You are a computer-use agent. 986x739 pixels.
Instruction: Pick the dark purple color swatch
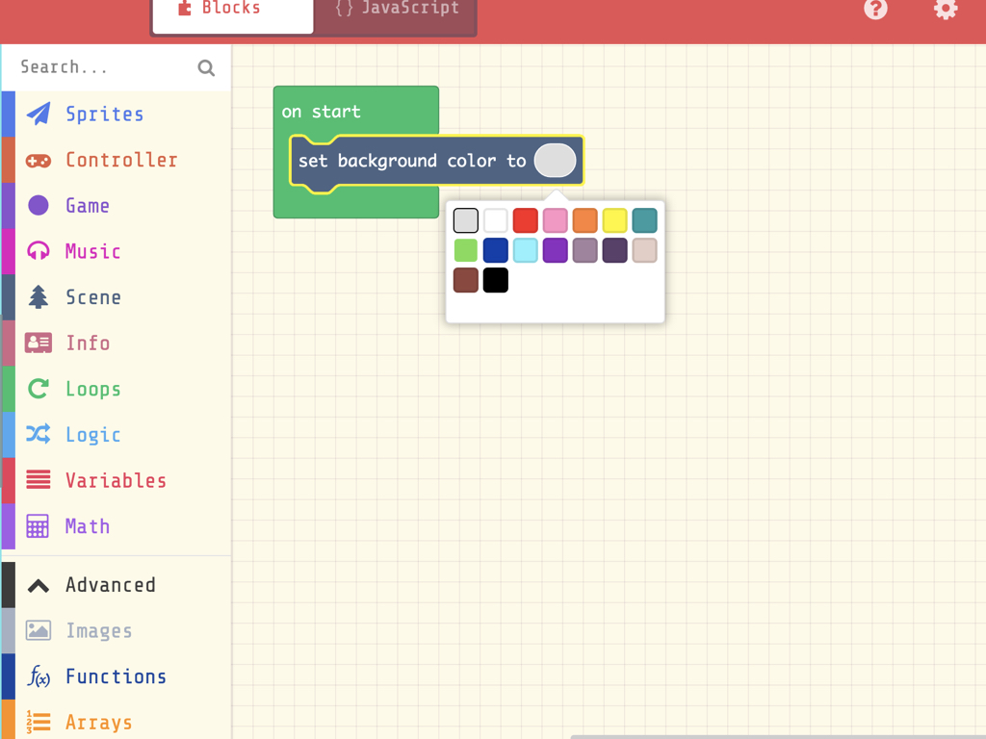point(615,250)
